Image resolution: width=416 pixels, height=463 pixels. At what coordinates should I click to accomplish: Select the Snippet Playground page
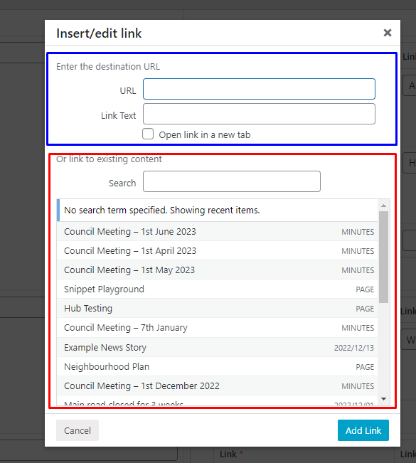[x=218, y=289]
